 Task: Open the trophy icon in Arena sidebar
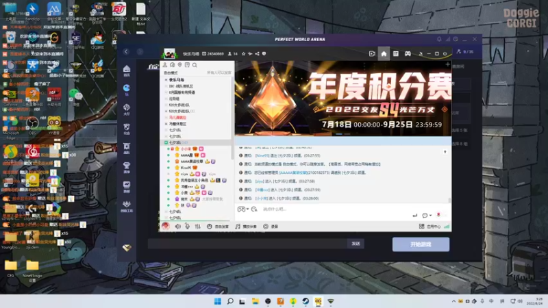tap(127, 167)
